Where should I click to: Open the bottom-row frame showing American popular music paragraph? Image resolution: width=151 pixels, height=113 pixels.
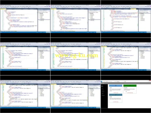pos(25,94)
